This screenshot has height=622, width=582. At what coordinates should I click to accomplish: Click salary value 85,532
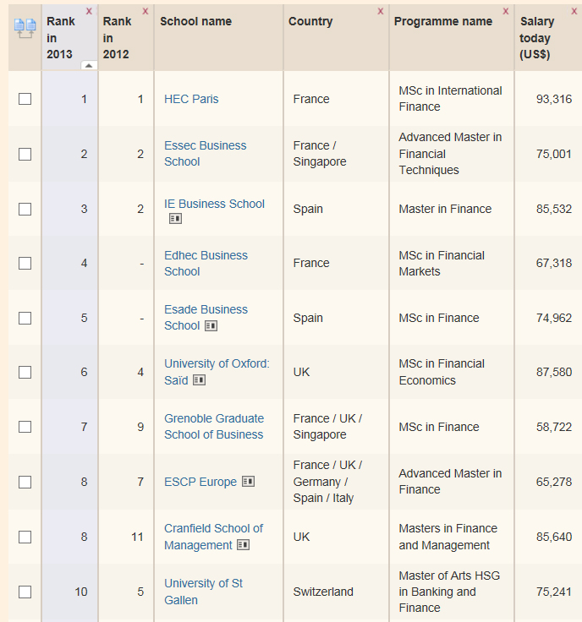(554, 209)
